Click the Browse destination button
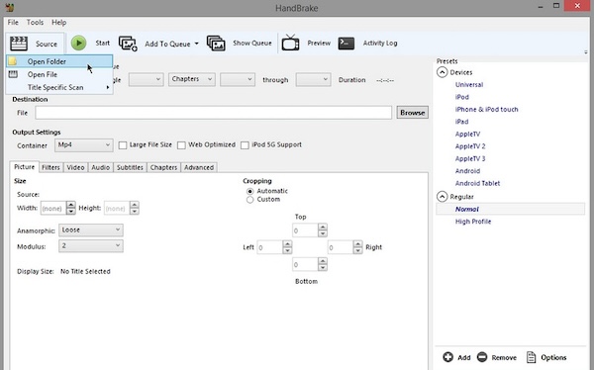This screenshot has height=370, width=594. [x=413, y=113]
